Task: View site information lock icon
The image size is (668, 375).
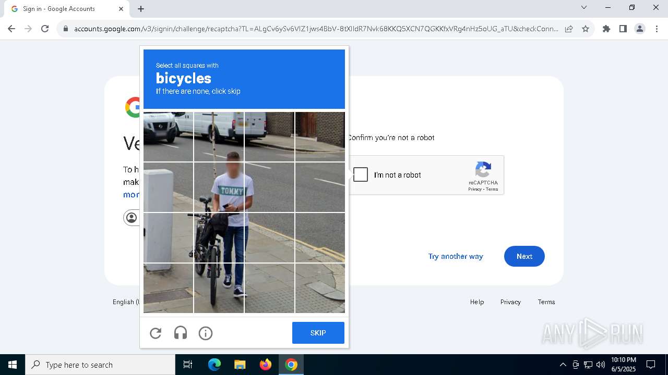Action: (66, 29)
